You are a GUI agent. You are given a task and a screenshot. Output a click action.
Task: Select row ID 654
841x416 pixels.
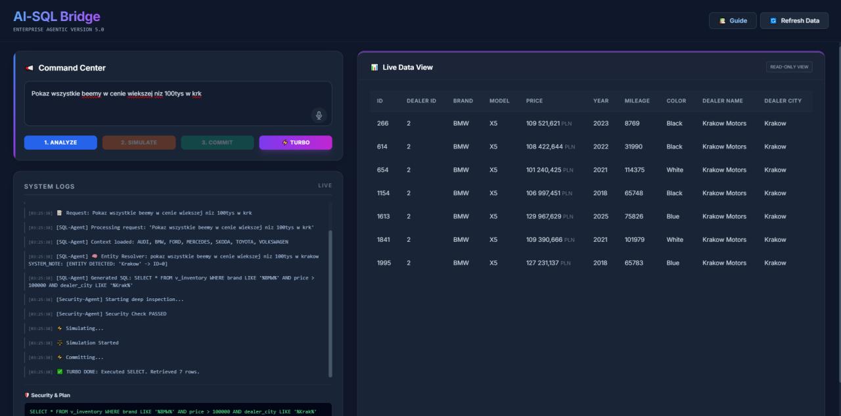pos(591,170)
